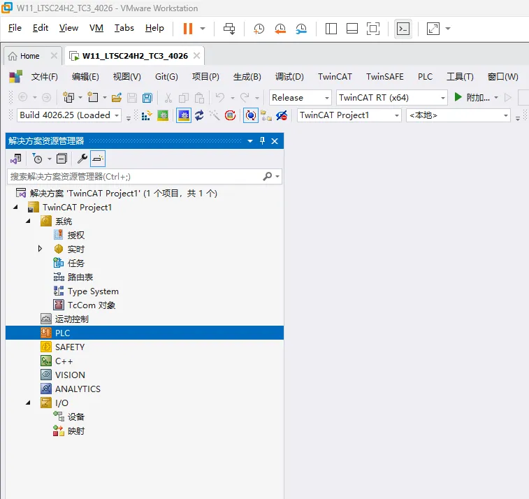Viewport: 529px width, 499px height.
Task: Select the PLC tree node
Action: pyautogui.click(x=145, y=333)
